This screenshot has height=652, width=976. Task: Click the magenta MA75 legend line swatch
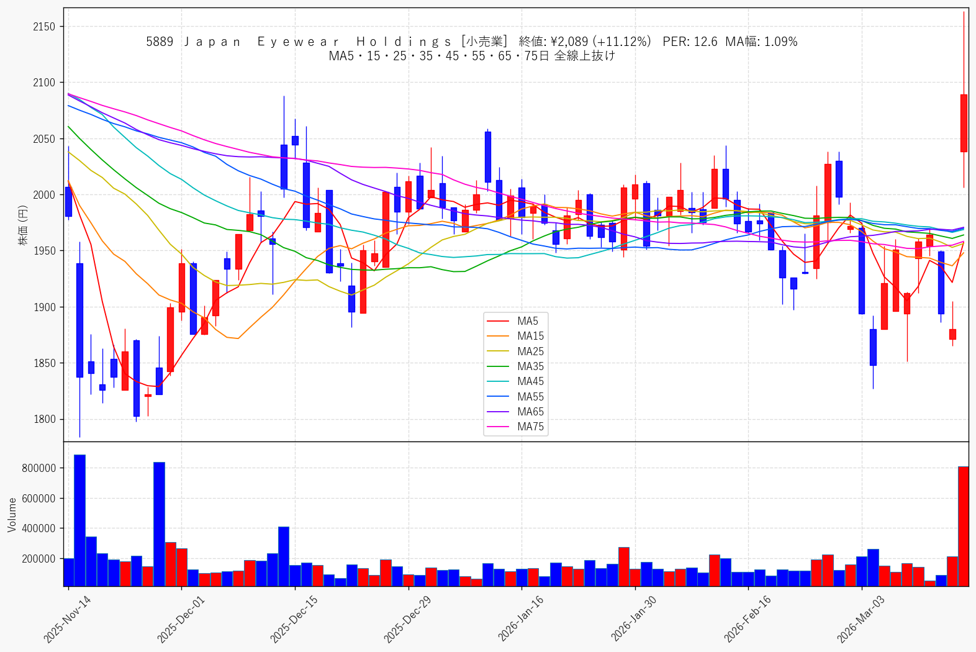(498, 427)
